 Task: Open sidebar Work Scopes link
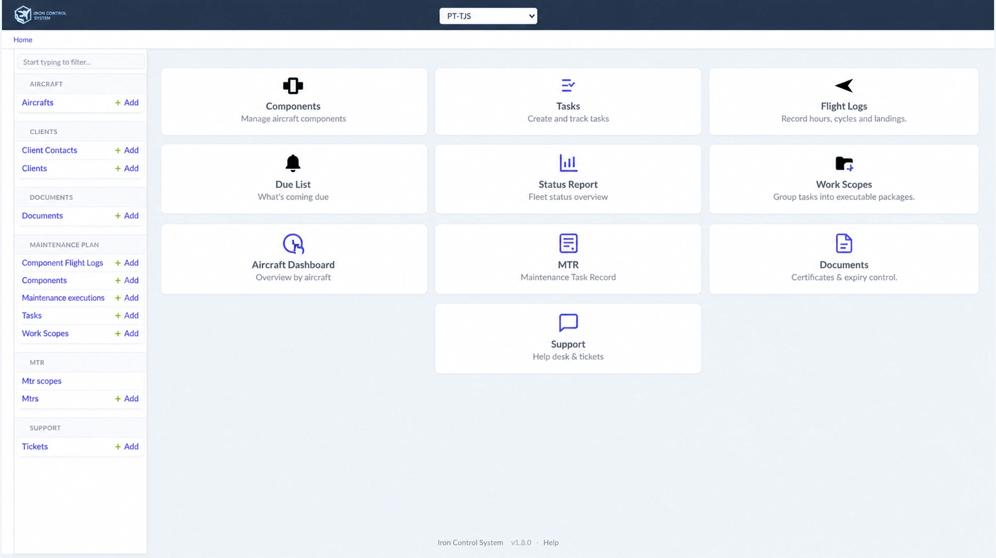(45, 334)
